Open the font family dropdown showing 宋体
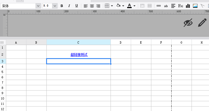 [38, 6]
